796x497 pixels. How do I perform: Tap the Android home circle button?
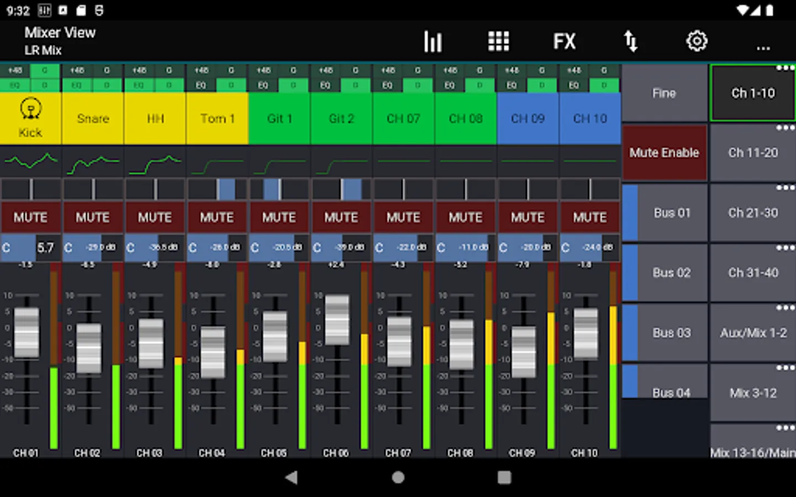click(398, 478)
